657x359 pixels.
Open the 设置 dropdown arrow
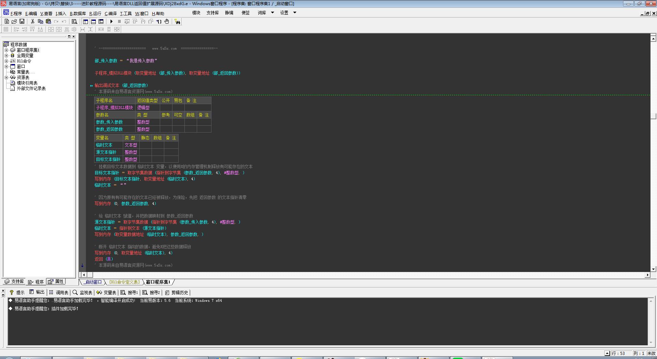[295, 13]
